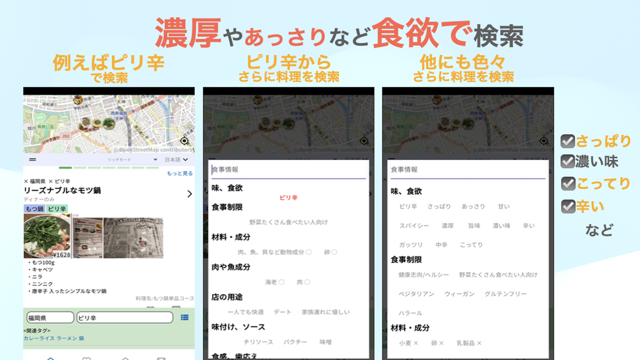
Task: Toggle the 辛い checkbox on the right side
Action: (568, 206)
